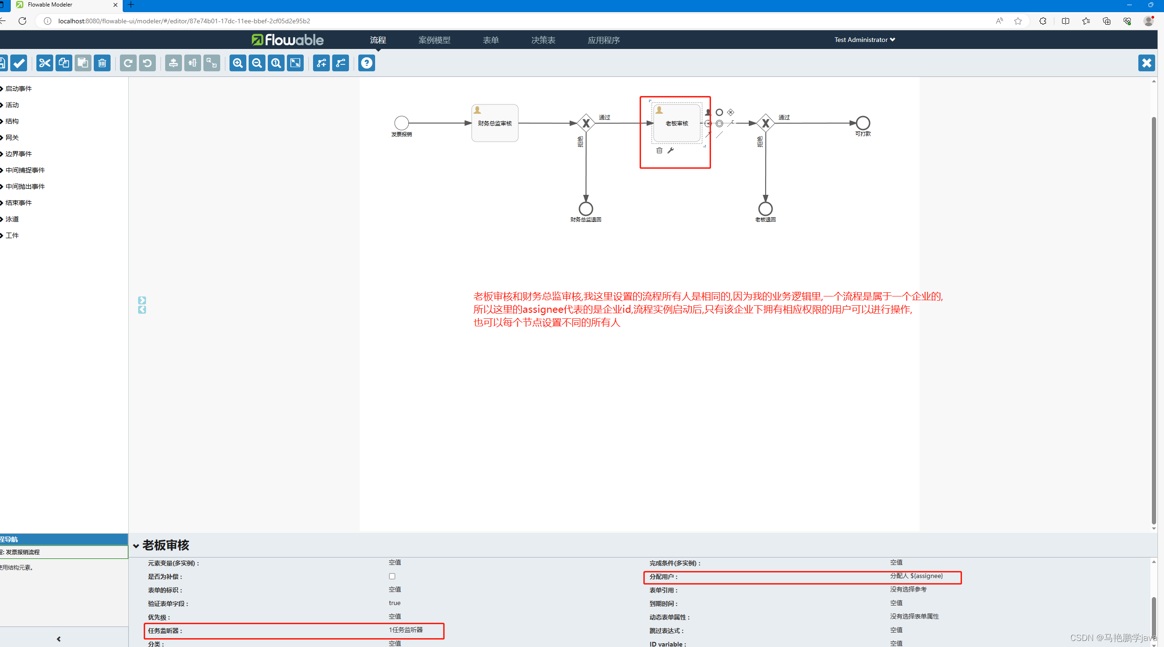Close the editor with X button

(1146, 63)
